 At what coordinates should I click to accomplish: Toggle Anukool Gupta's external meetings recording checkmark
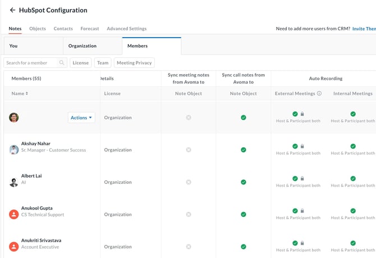295,211
